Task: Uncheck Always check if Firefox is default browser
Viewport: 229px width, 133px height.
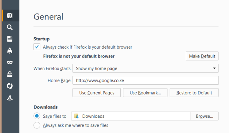Action: coord(37,47)
